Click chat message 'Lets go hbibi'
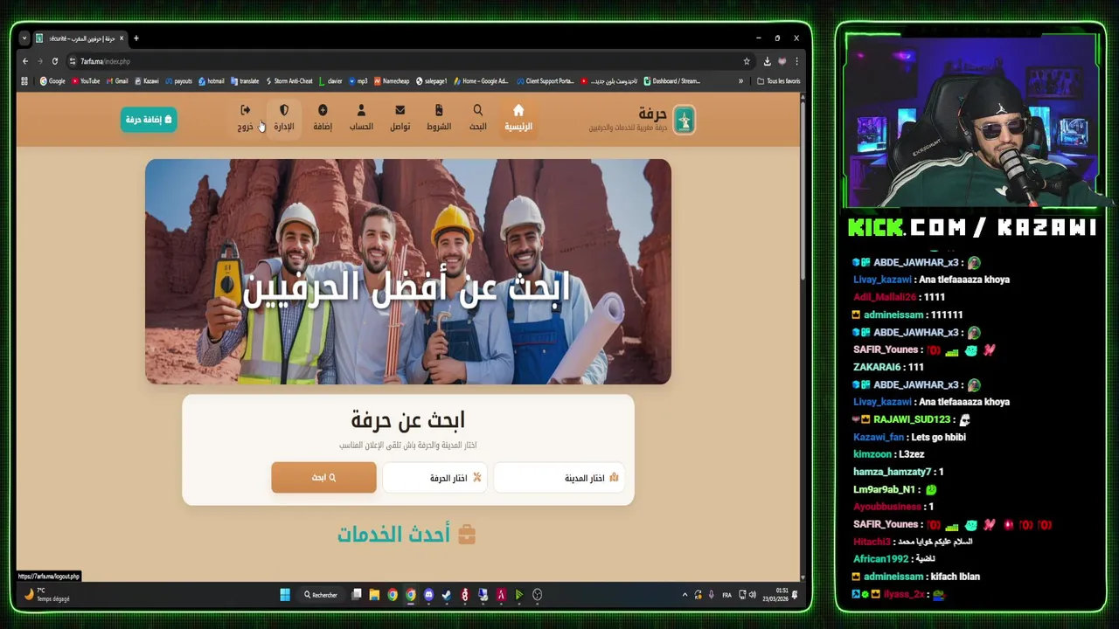The width and height of the screenshot is (1119, 629). coord(937,437)
